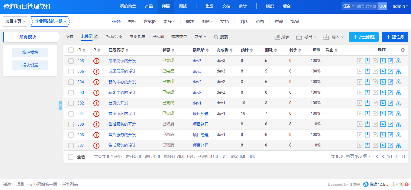The height and width of the screenshot is (190, 411).
Task: Open the 产品 item in top navigation
Action: point(149,6)
